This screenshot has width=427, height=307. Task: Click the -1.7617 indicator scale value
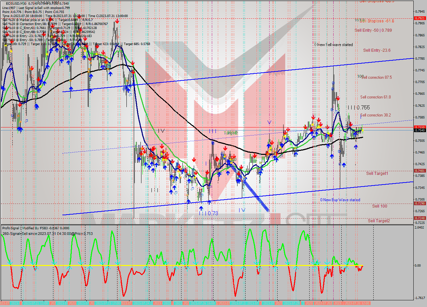coord(419,298)
